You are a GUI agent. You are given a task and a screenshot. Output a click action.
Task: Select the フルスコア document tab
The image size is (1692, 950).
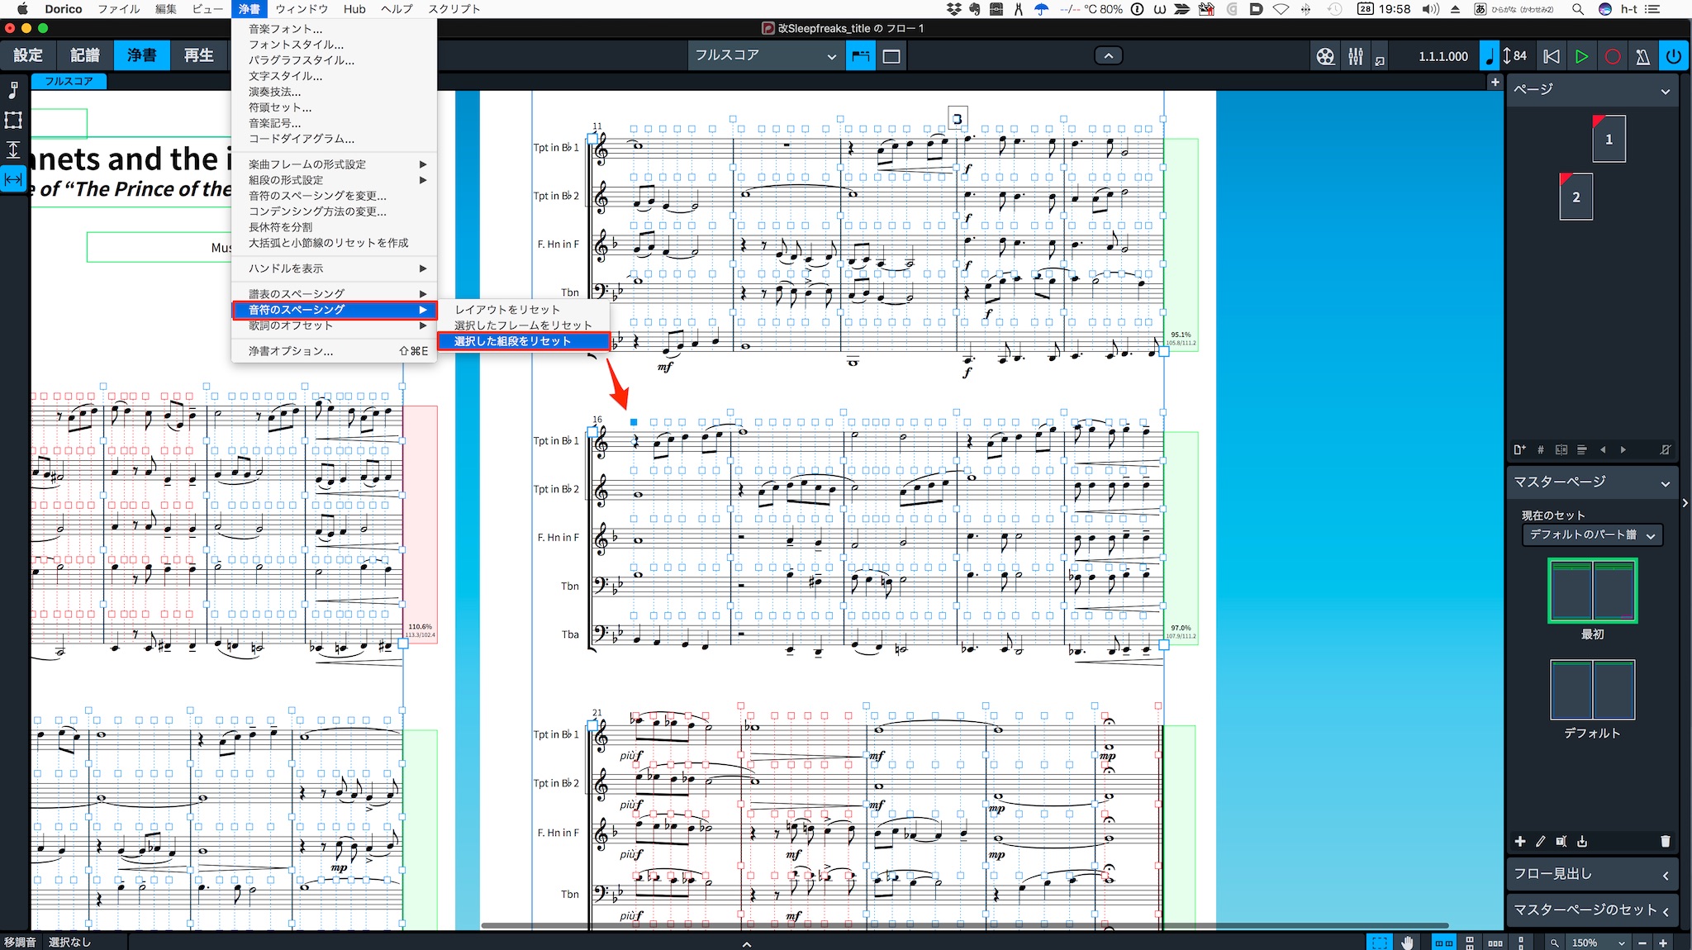69,81
